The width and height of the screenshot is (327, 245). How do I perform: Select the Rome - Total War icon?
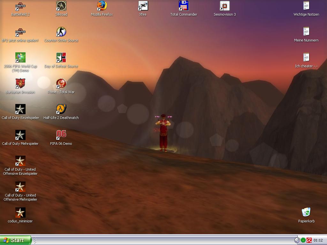tap(61, 84)
